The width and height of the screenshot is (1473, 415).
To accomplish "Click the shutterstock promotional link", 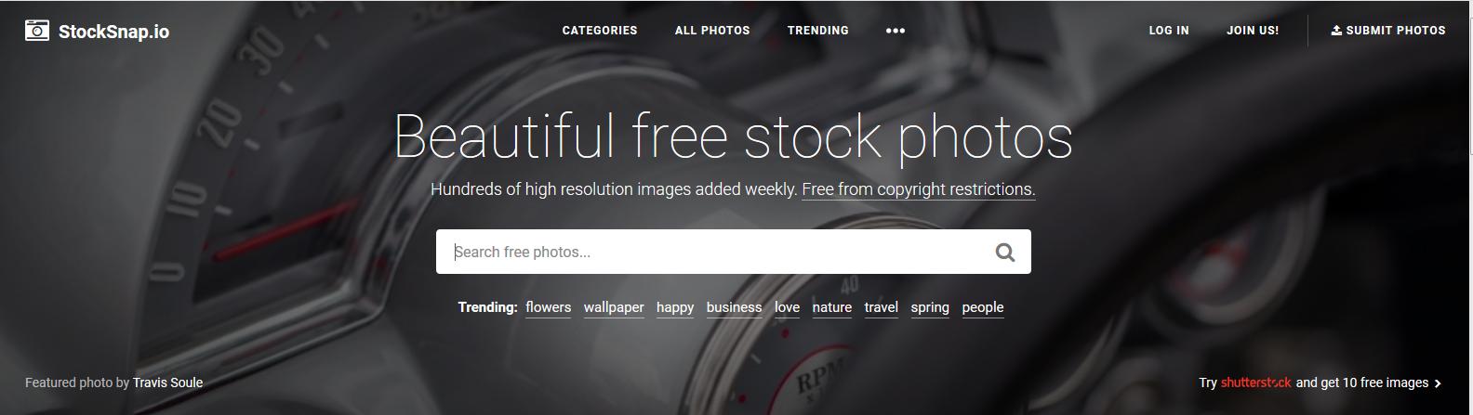I will (1255, 383).
